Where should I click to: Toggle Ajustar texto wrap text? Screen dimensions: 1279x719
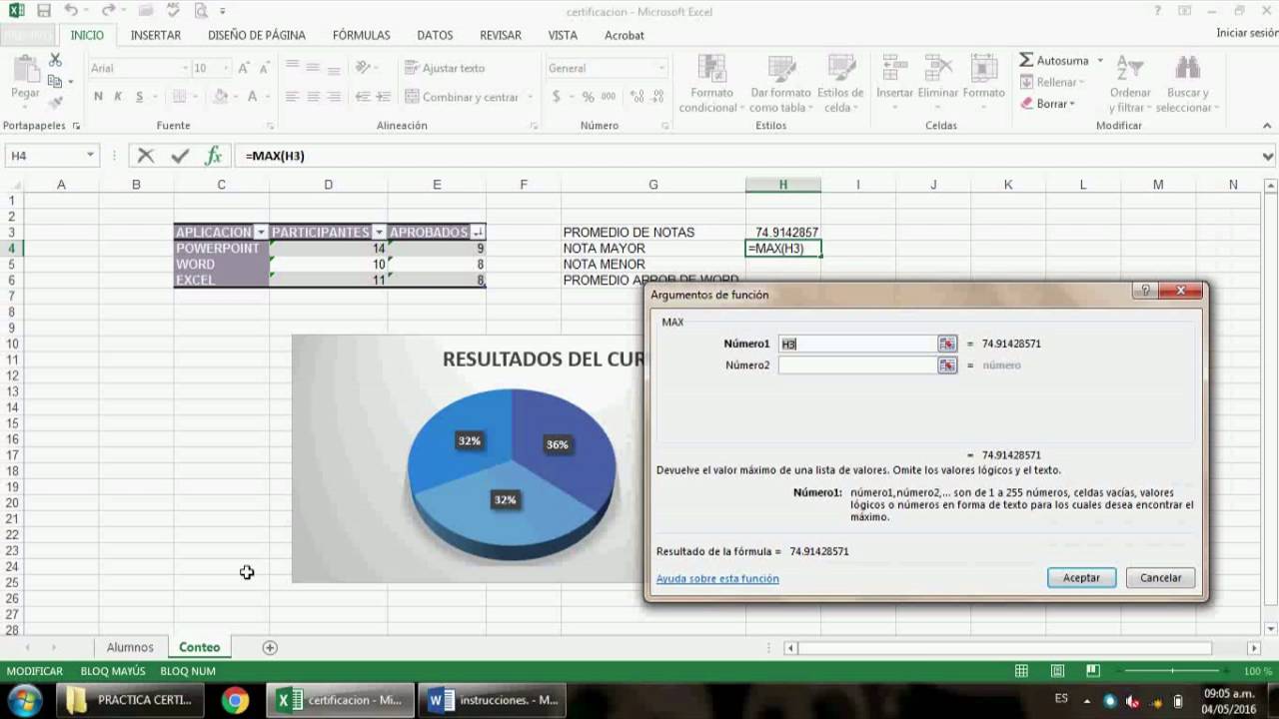click(x=446, y=68)
